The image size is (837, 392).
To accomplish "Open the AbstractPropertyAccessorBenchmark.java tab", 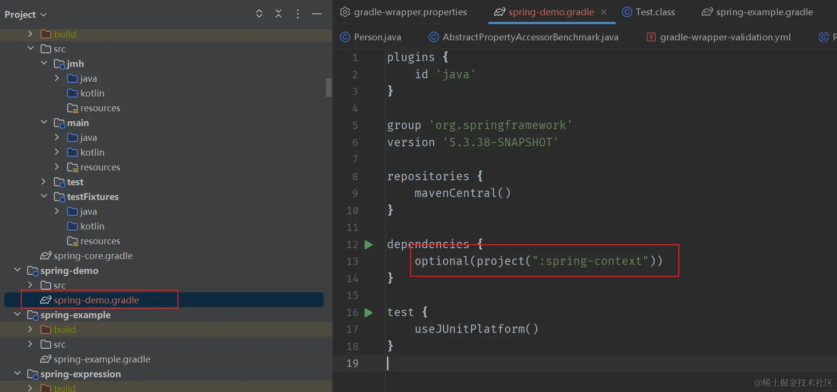I will 524,37.
